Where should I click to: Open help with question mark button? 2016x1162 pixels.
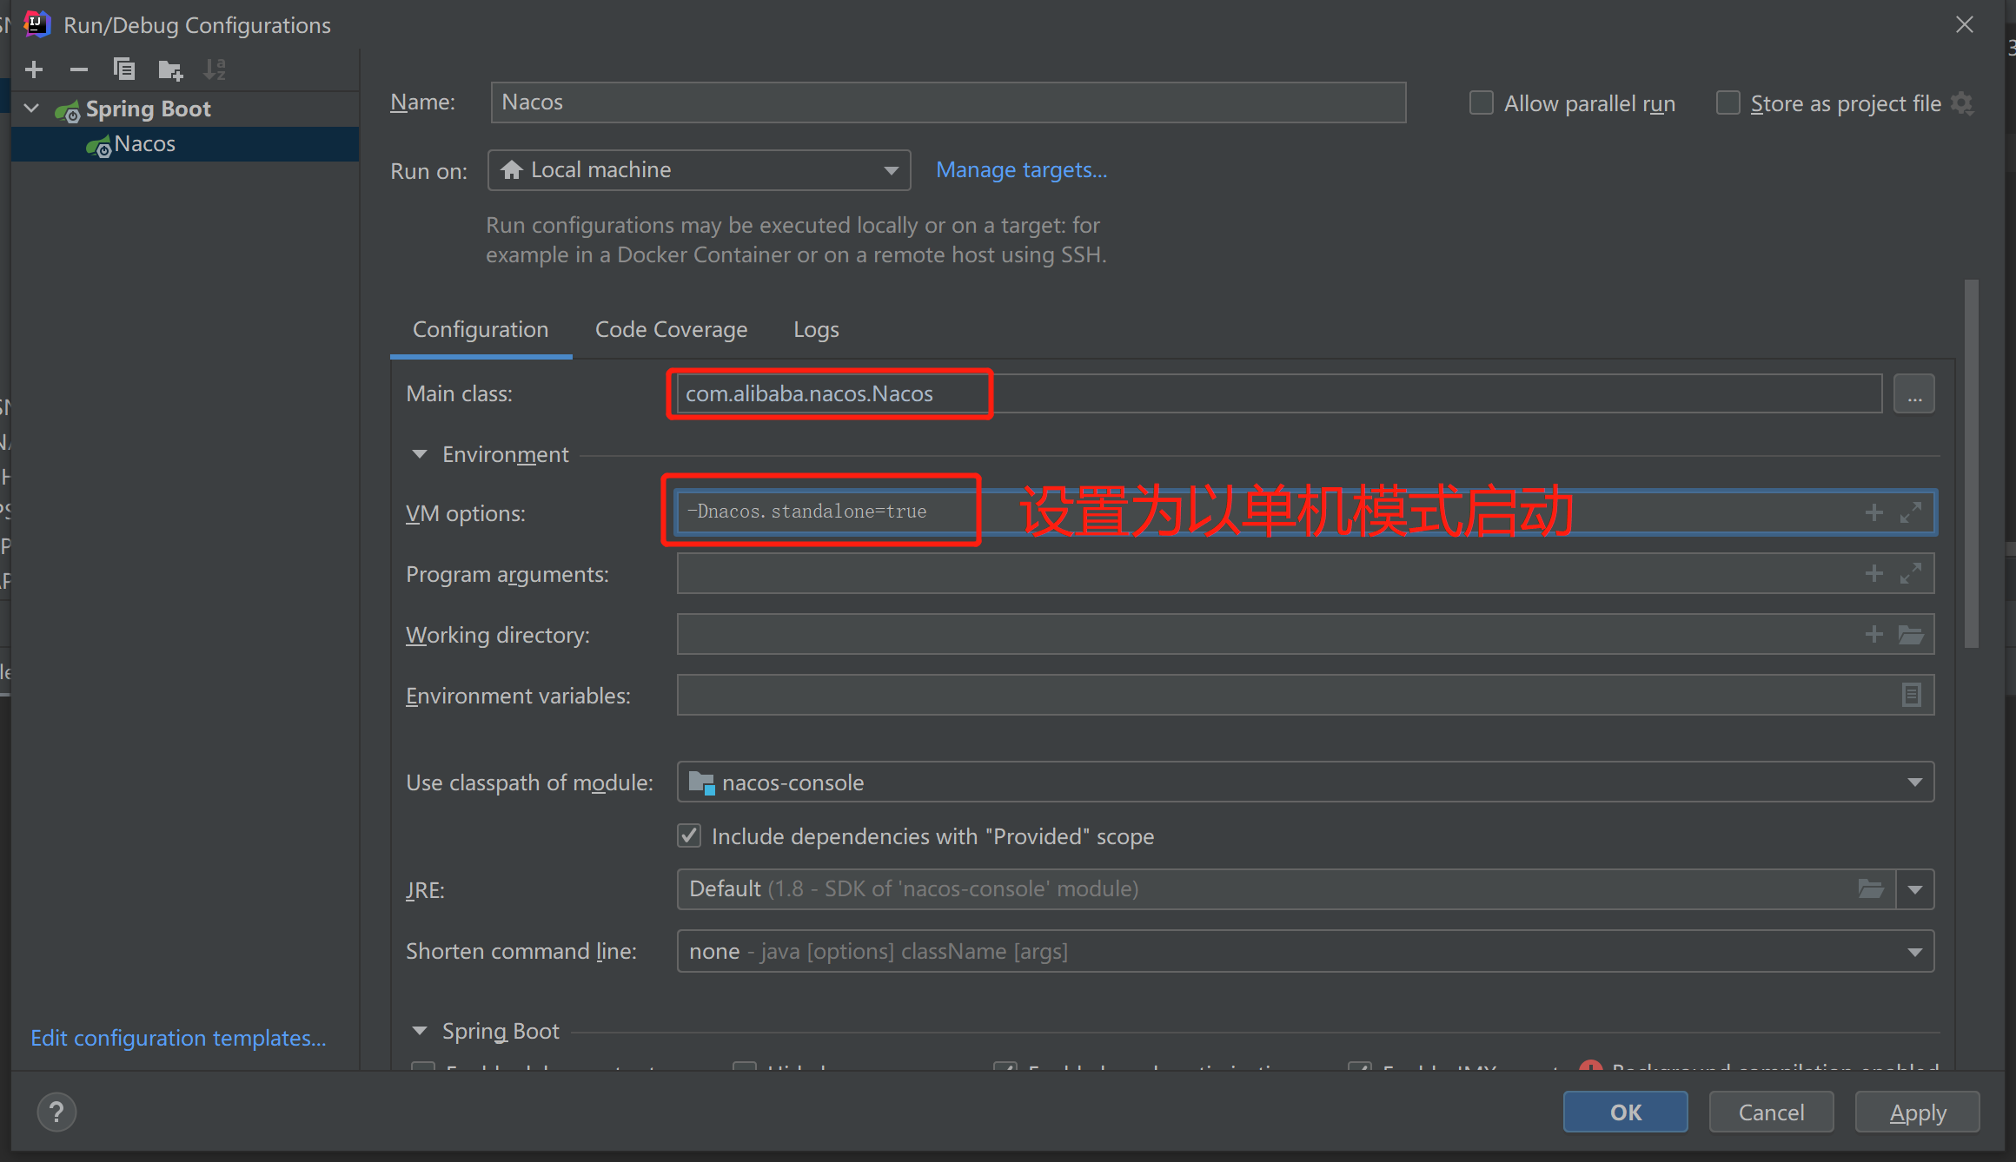click(x=57, y=1112)
